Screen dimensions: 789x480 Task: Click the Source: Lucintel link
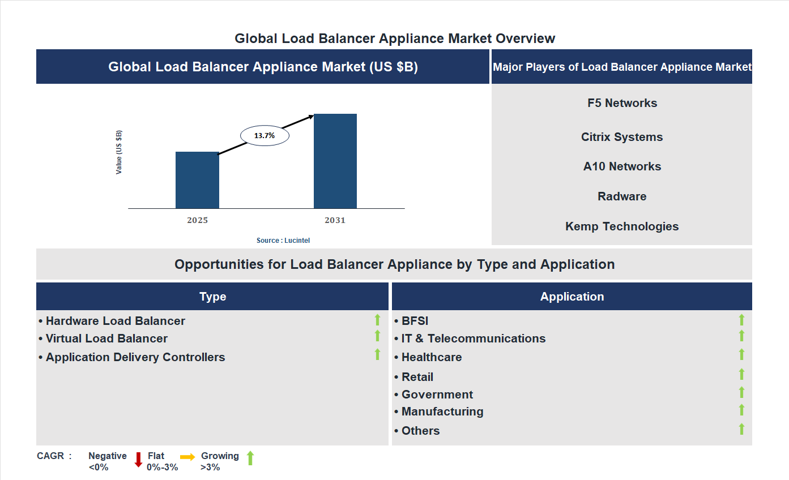coord(283,240)
